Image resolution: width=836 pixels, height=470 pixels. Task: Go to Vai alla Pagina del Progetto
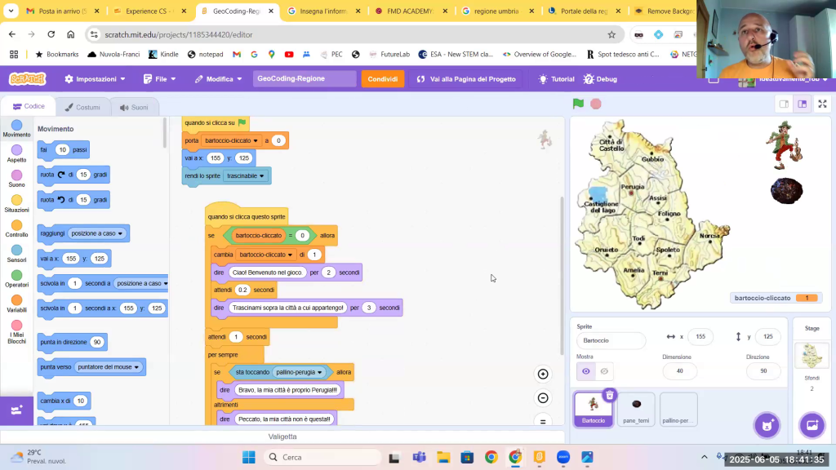[x=466, y=79]
